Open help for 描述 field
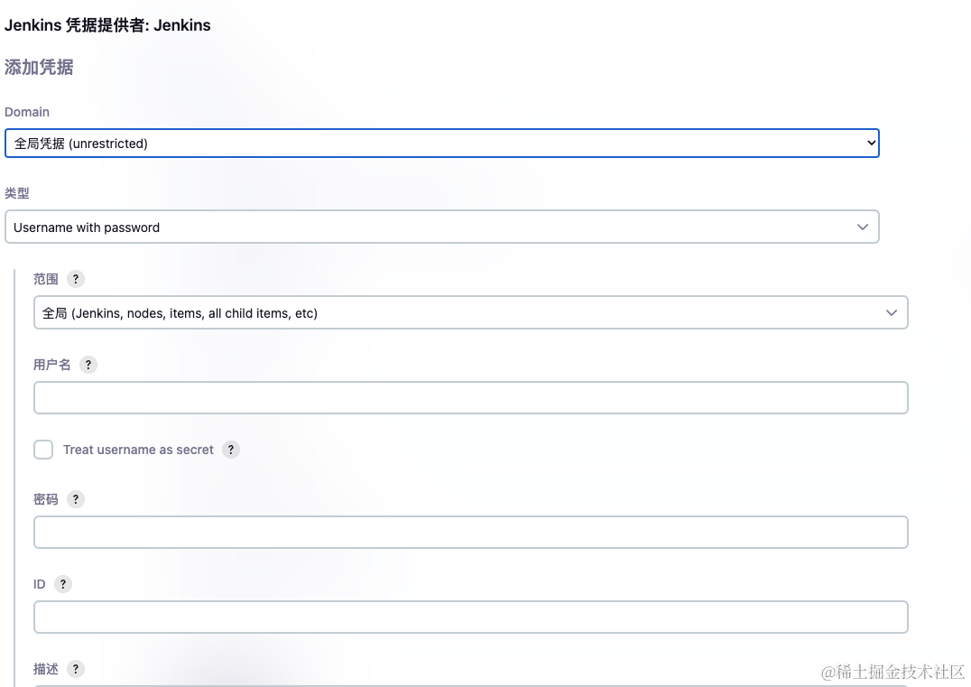The image size is (971, 687). tap(76, 669)
